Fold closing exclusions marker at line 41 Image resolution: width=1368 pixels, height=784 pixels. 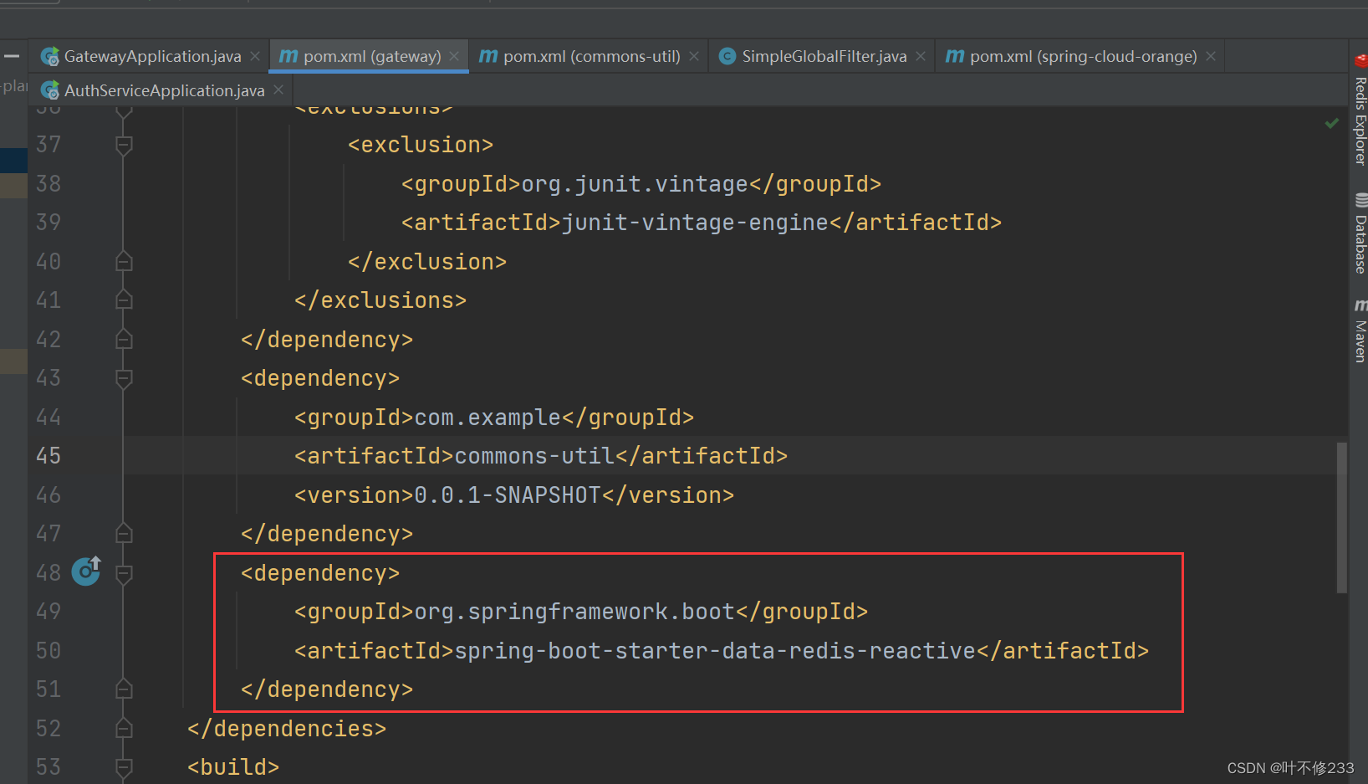(124, 300)
